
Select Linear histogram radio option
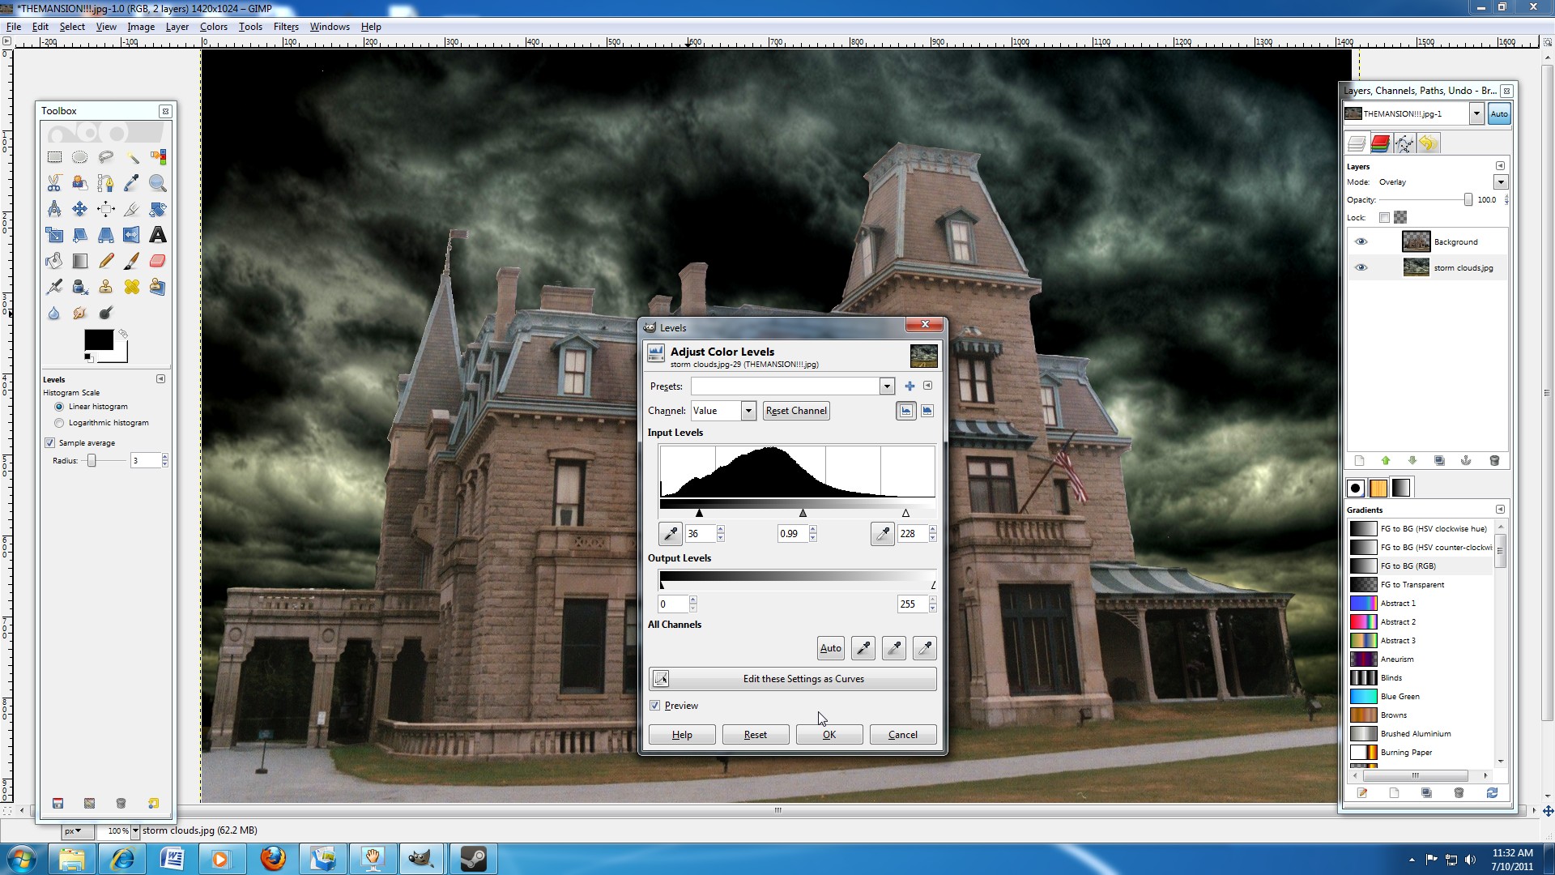(x=59, y=407)
